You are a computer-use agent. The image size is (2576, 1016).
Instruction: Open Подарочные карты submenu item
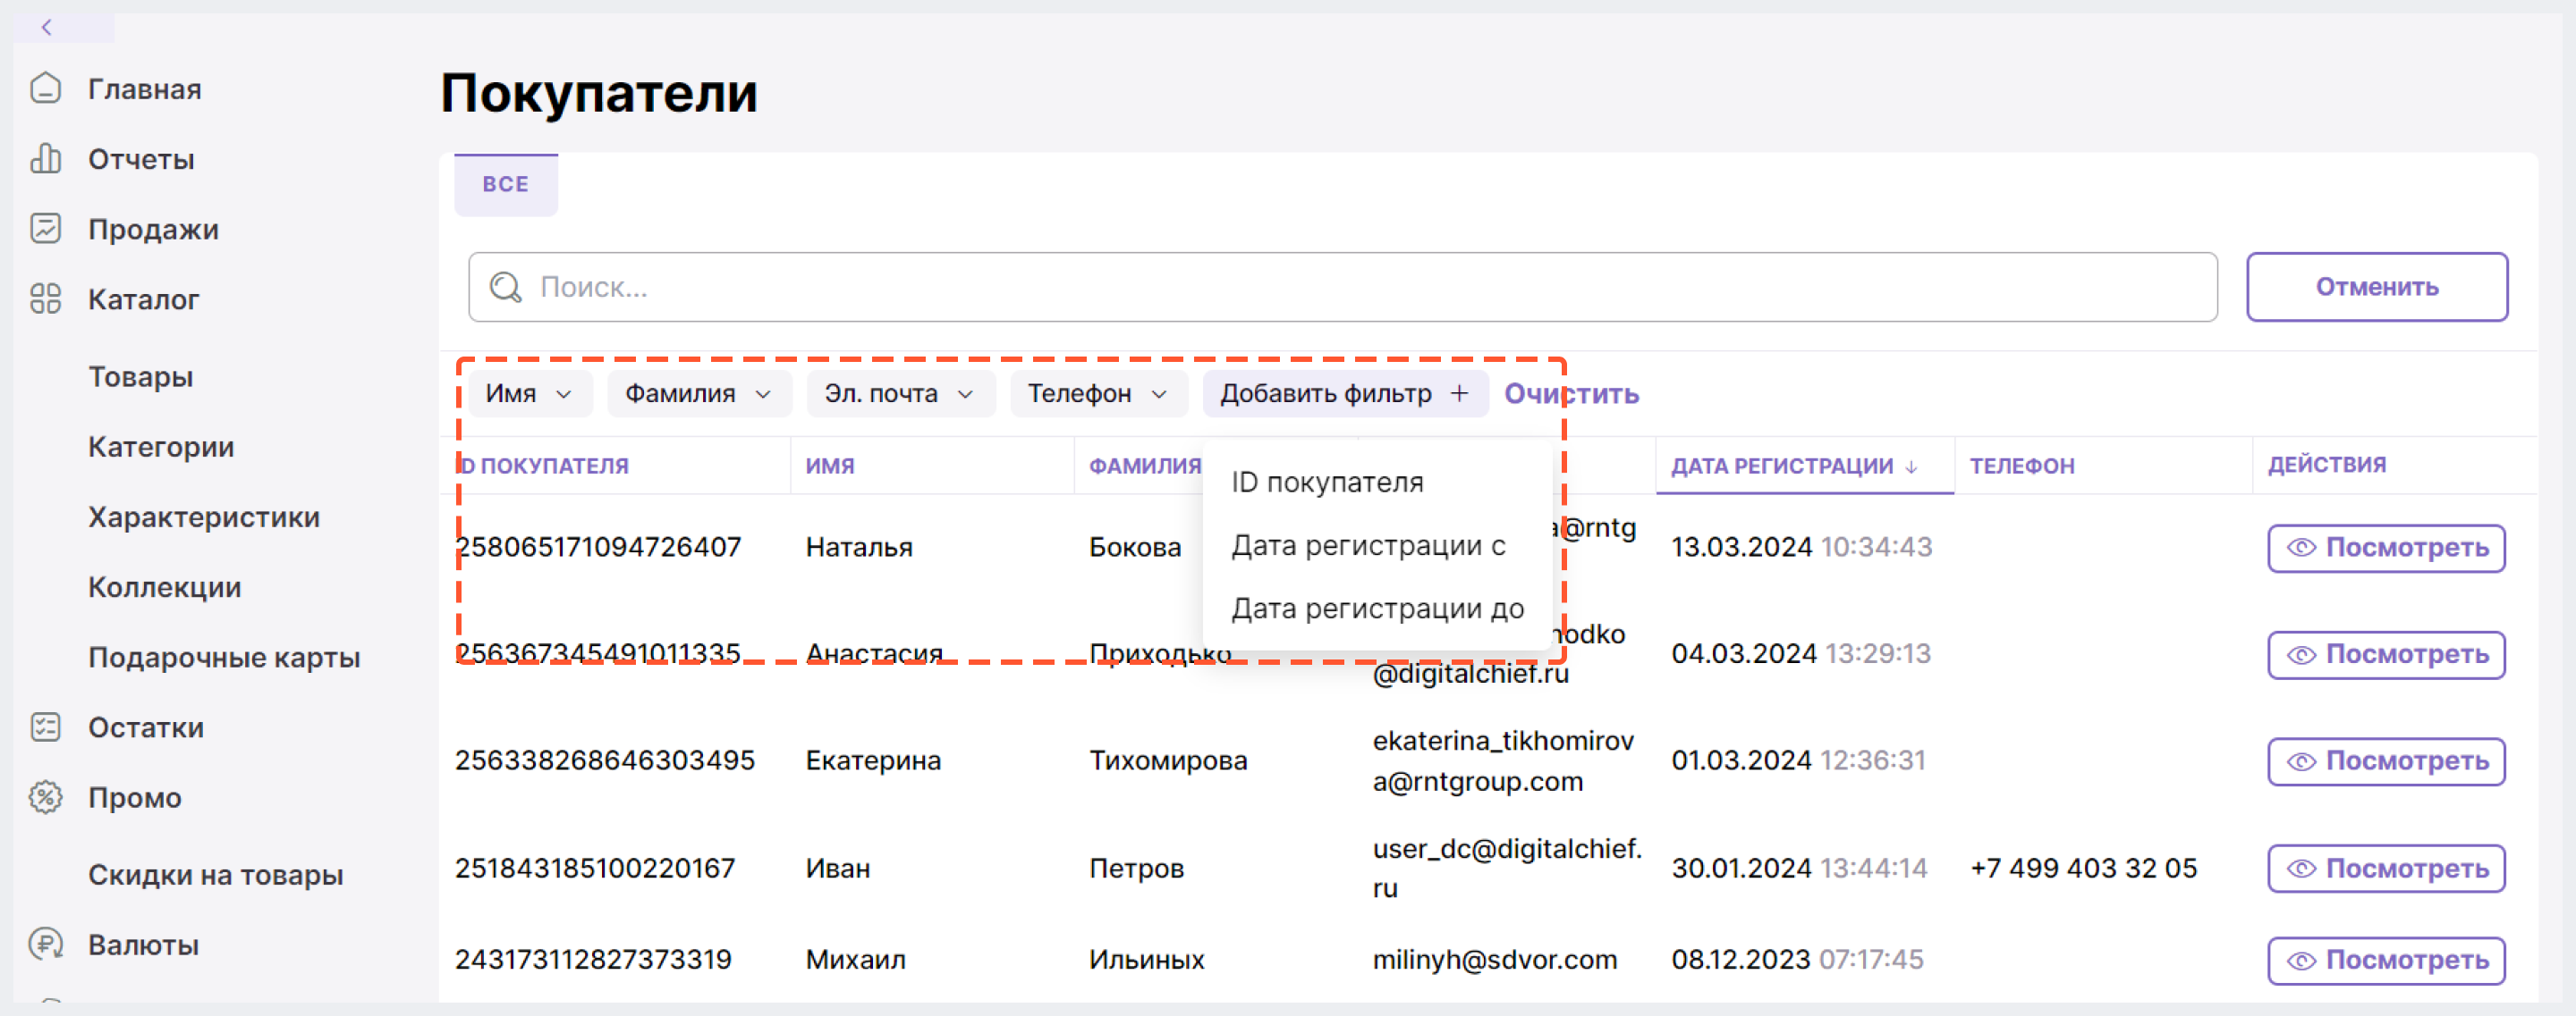[x=224, y=657]
